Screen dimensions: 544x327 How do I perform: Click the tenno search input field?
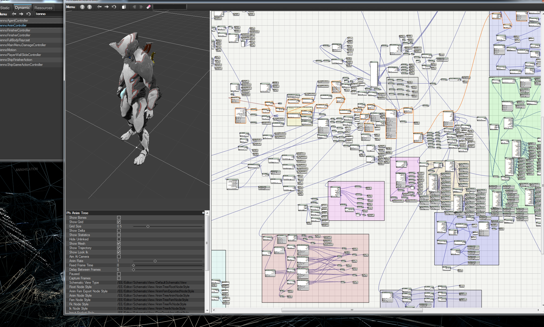48,14
